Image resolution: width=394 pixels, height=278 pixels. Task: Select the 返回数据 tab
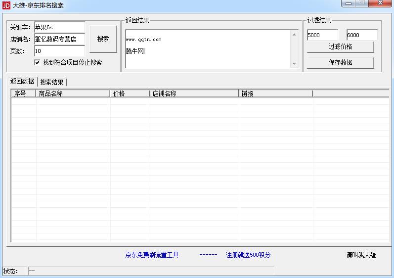(x=22, y=82)
